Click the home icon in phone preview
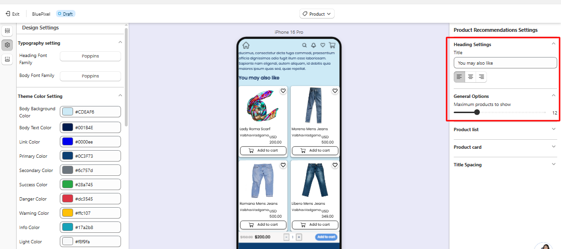The height and width of the screenshot is (249, 561). [246, 46]
